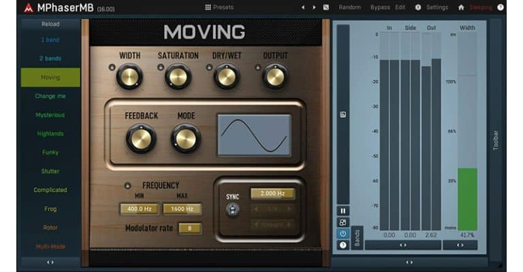This screenshot has height=272, width=523.
Task: Click the SATURATION knob
Action: pyautogui.click(x=178, y=77)
